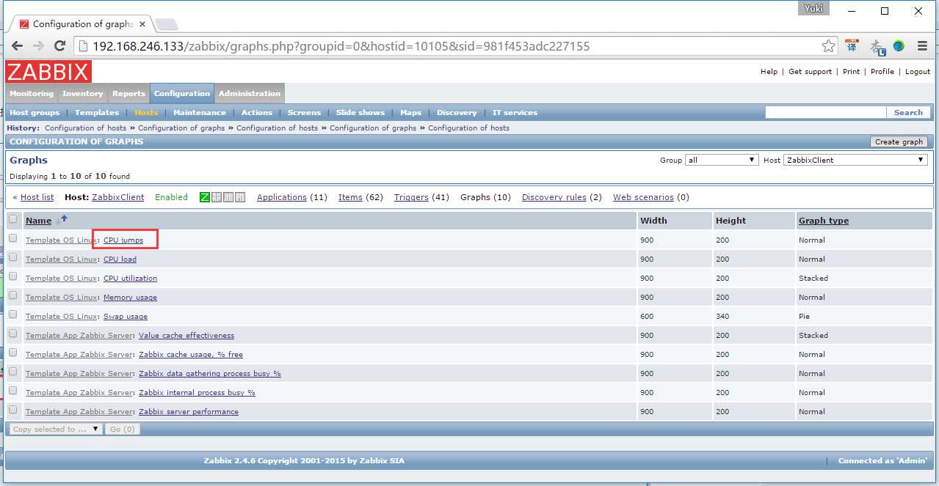Click the grey extension icon with L badge
Image resolution: width=939 pixels, height=486 pixels.
pyautogui.click(x=877, y=46)
